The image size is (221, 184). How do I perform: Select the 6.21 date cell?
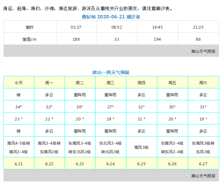(19, 164)
